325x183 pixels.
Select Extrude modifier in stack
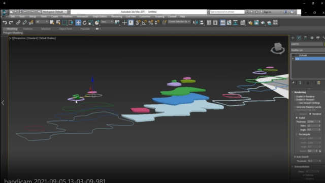(303, 55)
